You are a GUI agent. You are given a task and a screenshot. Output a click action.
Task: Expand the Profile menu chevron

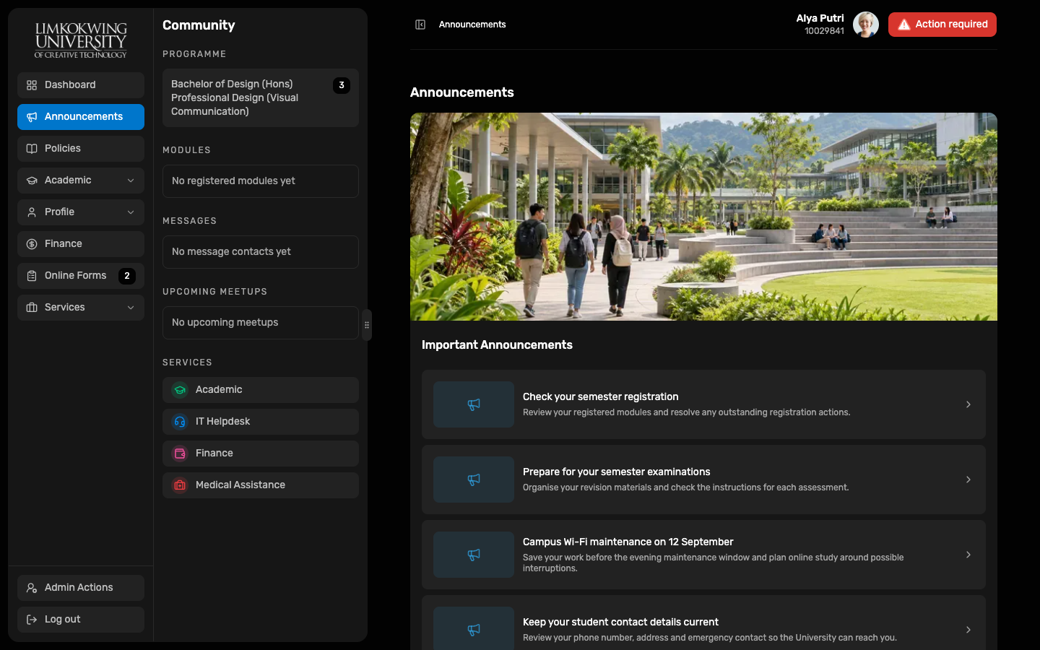pos(131,212)
